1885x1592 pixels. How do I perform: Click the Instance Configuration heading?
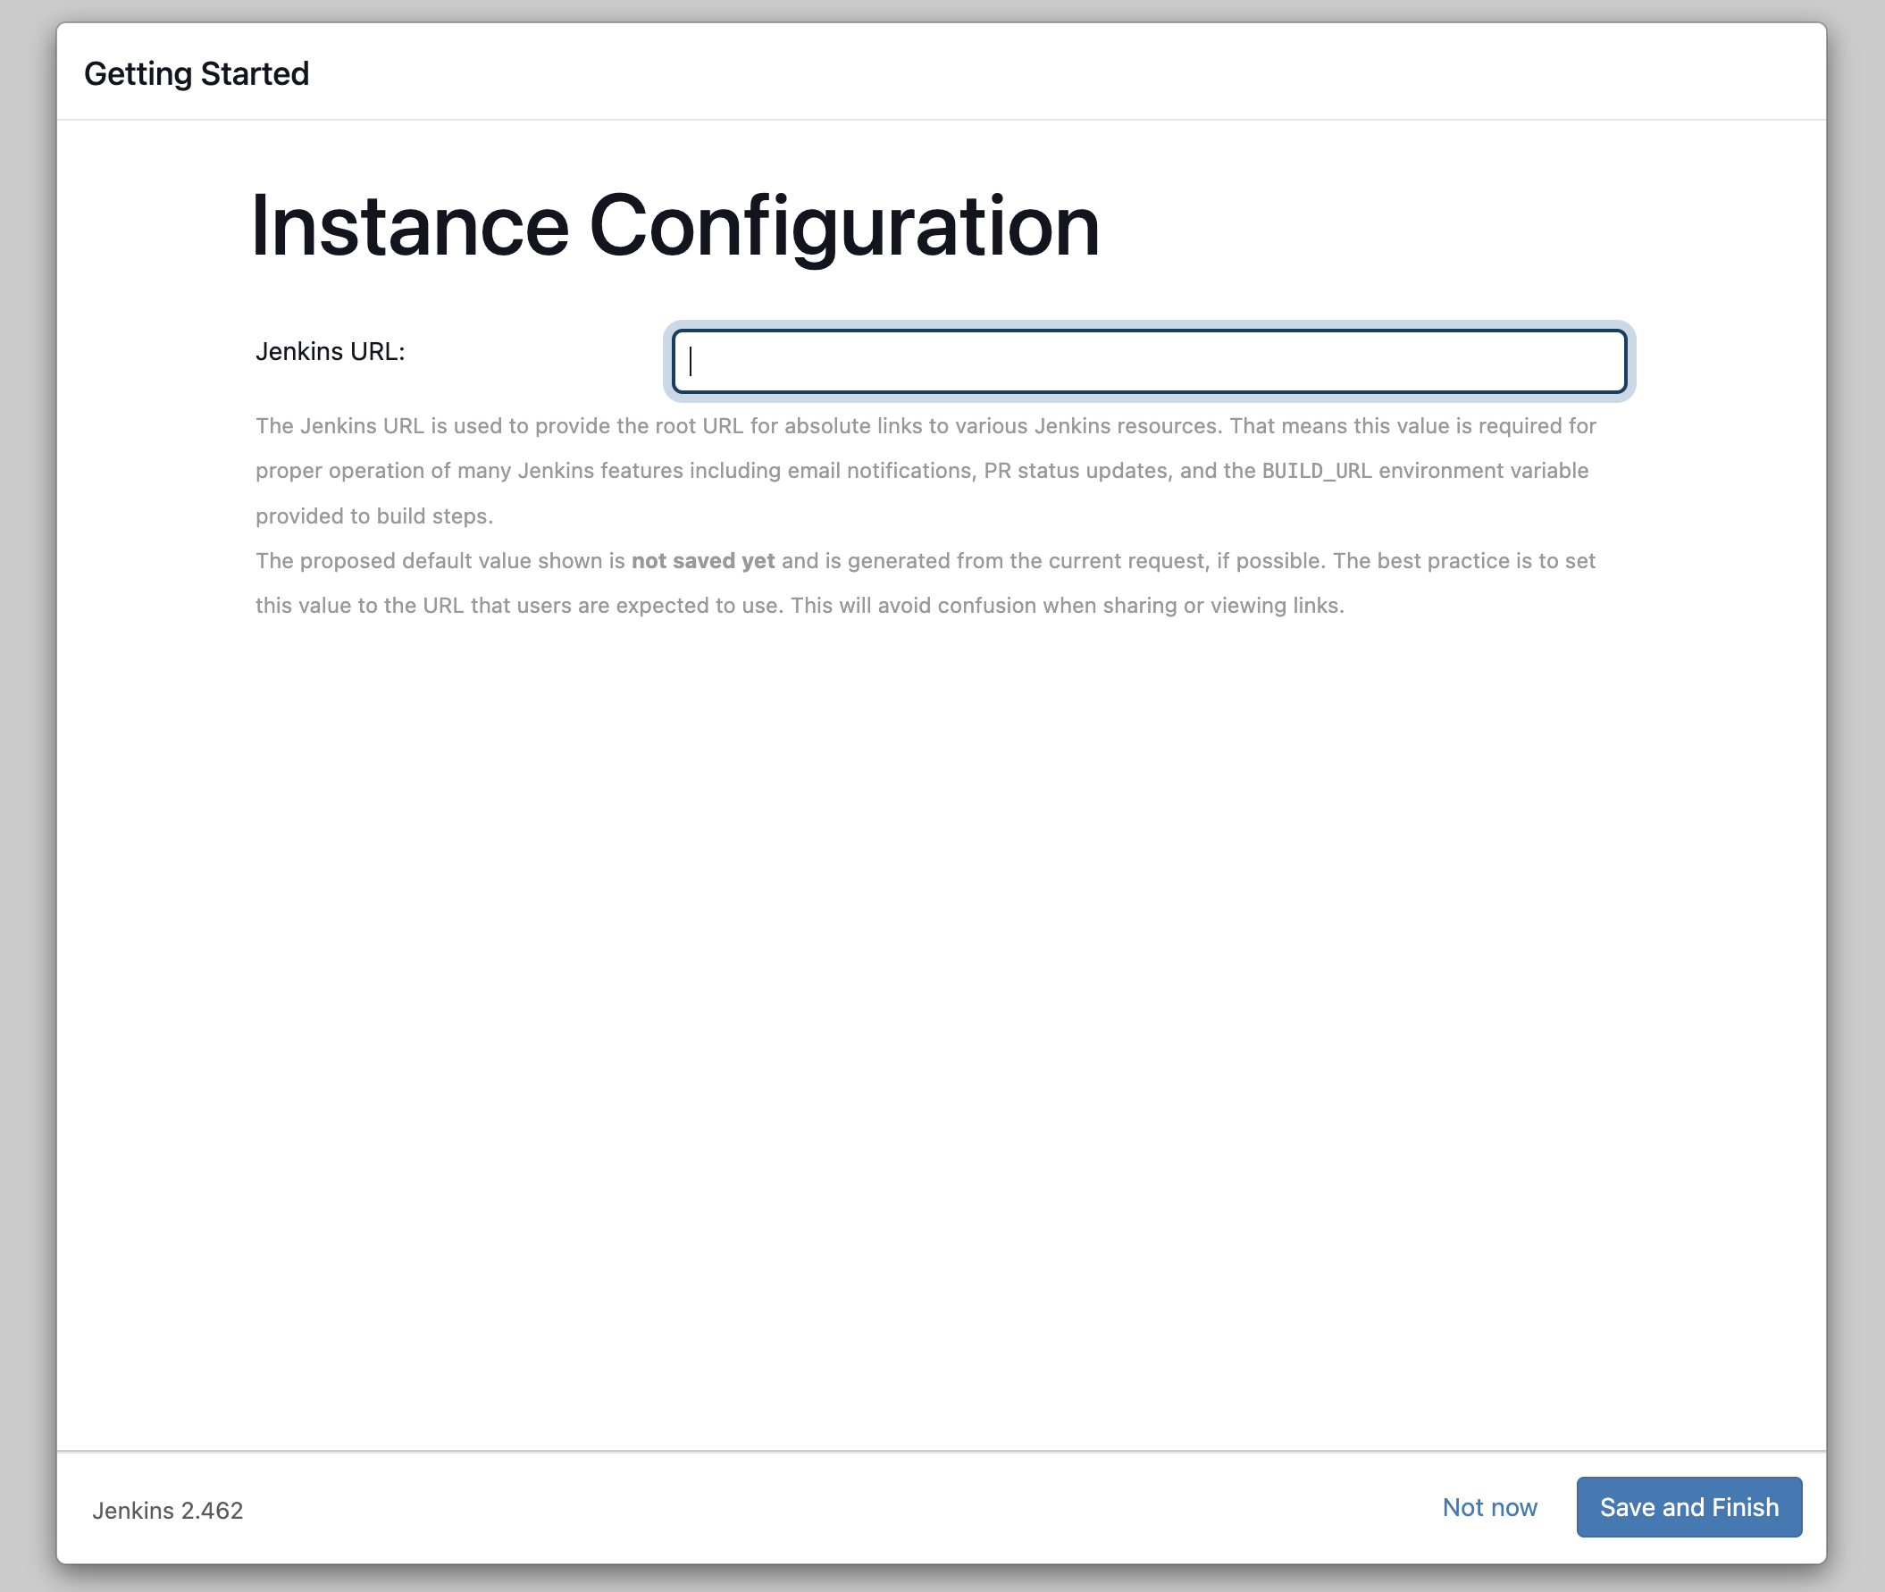[674, 227]
